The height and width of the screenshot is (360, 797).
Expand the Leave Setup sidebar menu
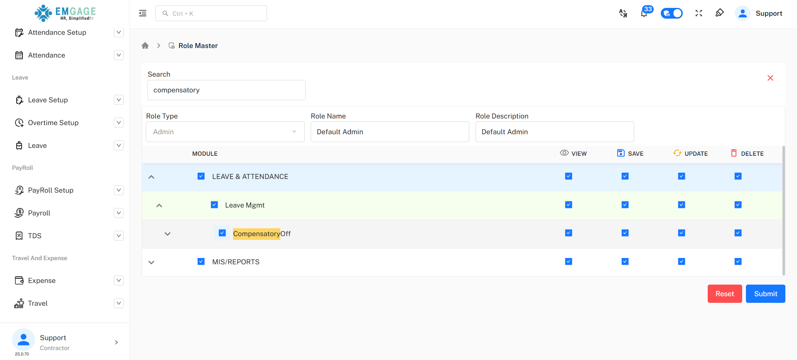point(119,100)
